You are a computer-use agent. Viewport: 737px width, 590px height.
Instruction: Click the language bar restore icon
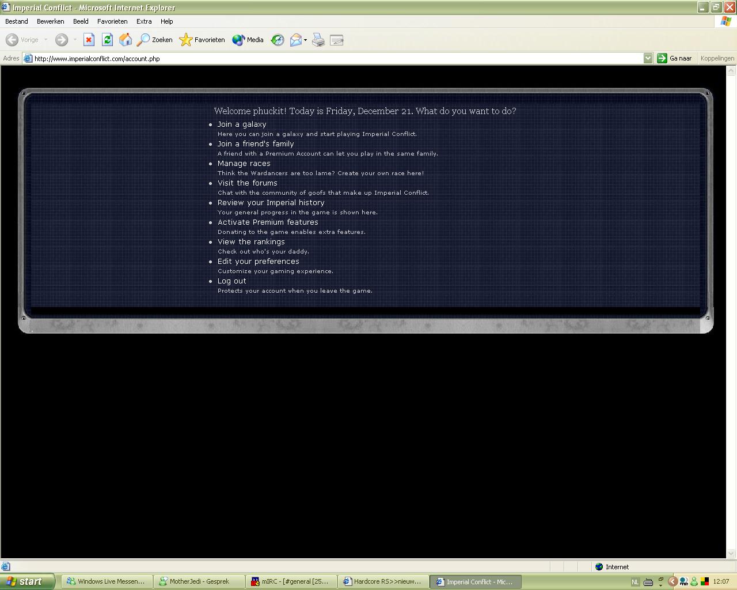click(661, 579)
